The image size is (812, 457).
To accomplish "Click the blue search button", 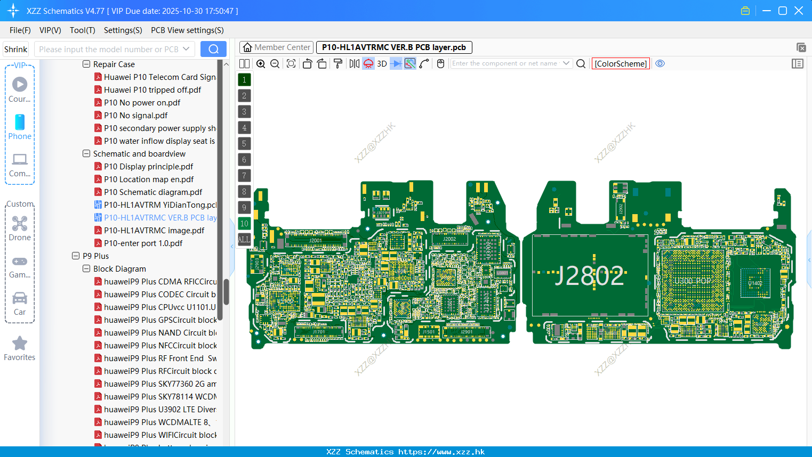I will [x=213, y=49].
